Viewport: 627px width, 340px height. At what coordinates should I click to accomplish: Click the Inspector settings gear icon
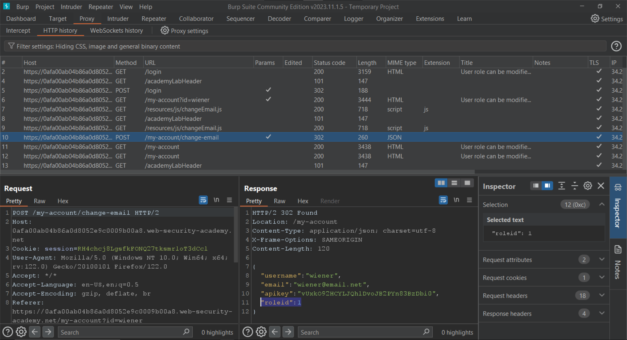(x=587, y=186)
